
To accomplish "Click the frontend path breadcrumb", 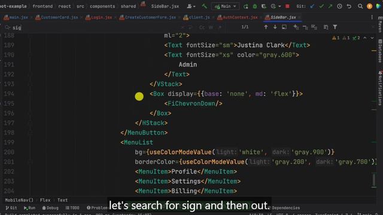I will click(42, 7).
